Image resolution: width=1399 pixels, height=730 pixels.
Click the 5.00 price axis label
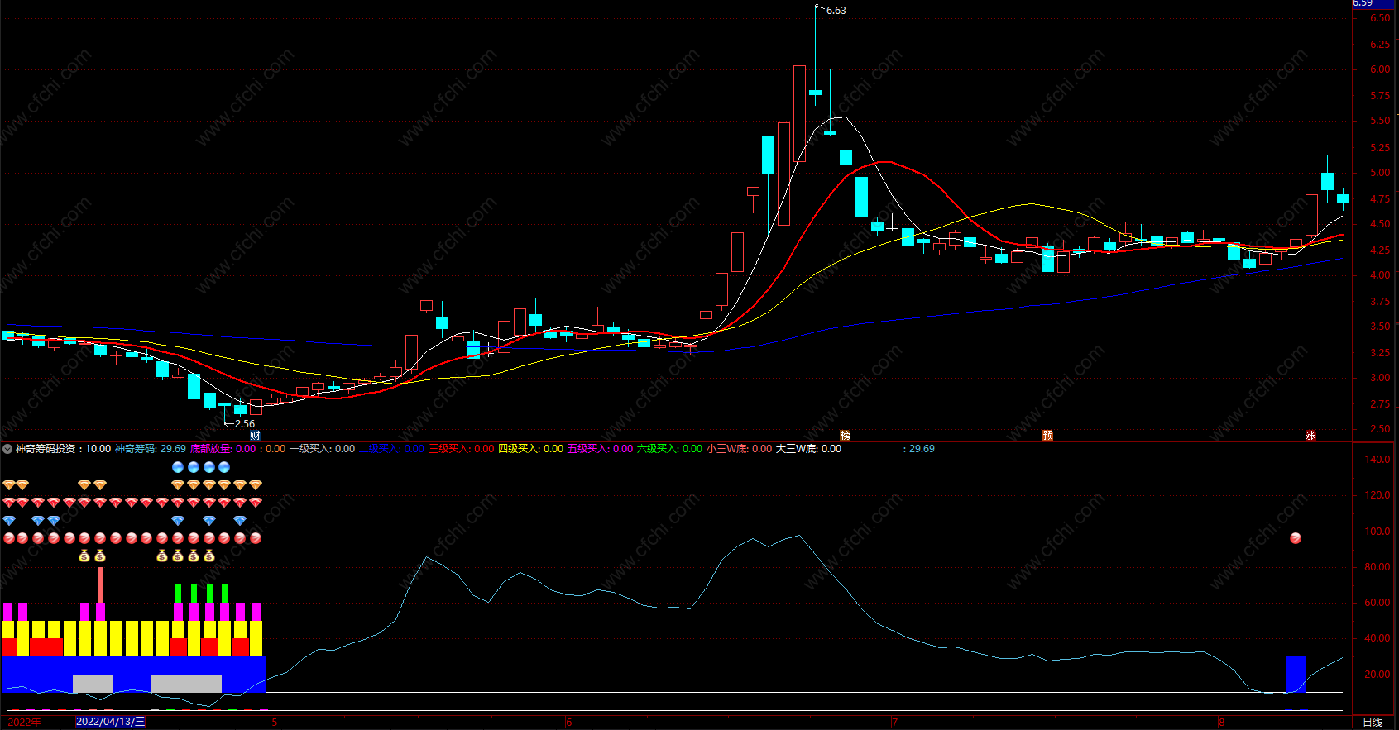pyautogui.click(x=1380, y=173)
